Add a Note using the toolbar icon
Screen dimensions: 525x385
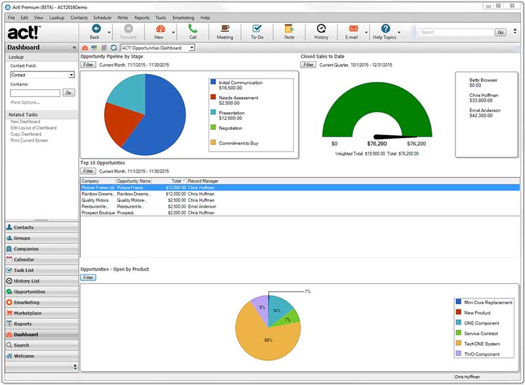(x=289, y=29)
